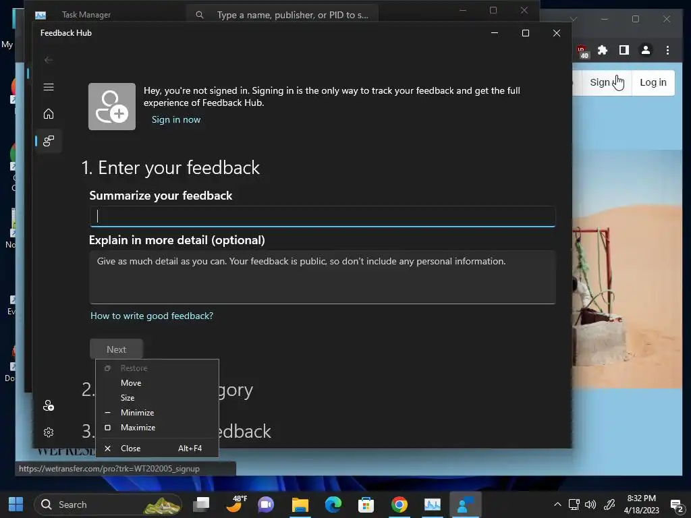This screenshot has height=518, width=691.
Task: Minimize the Feedback Hub window
Action: point(495,33)
